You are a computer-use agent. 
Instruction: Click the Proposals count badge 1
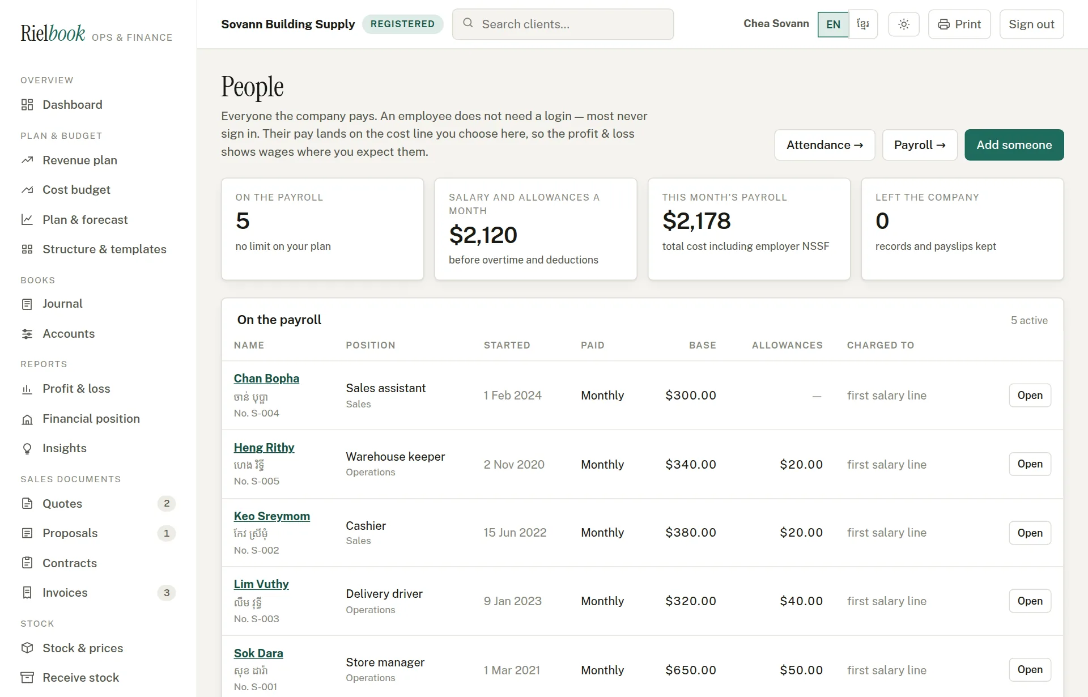pyautogui.click(x=167, y=533)
